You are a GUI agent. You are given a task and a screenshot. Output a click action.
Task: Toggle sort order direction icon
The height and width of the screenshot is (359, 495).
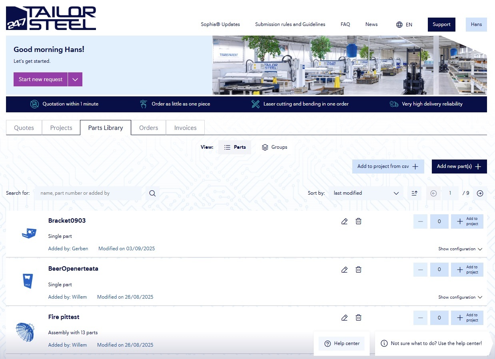pos(415,193)
